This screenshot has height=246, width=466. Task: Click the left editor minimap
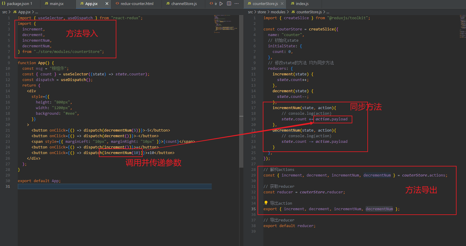click(226, 24)
